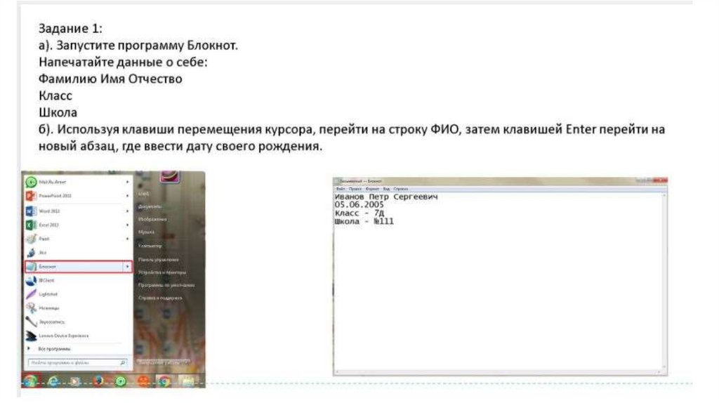Viewport: 719px width, 403px height.
Task: Click the line 'Класс - 7д' in Notepad
Action: coord(359,213)
